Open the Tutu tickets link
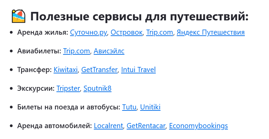Screen dimensions: 269x139 pyautogui.click(x=129, y=107)
